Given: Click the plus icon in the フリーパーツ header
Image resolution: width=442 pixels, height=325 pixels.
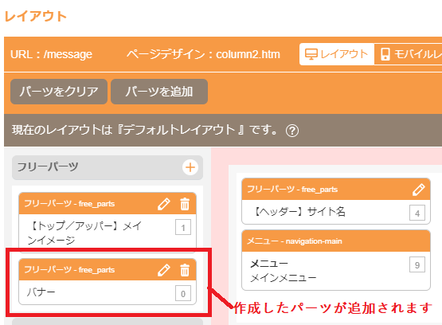Looking at the screenshot, I should point(190,167).
